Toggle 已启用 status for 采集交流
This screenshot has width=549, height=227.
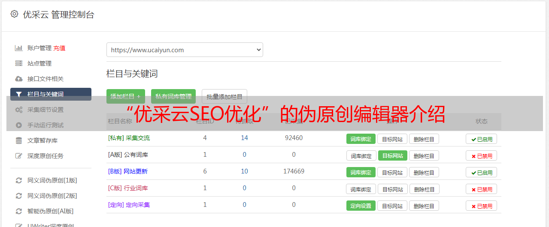[x=482, y=139]
